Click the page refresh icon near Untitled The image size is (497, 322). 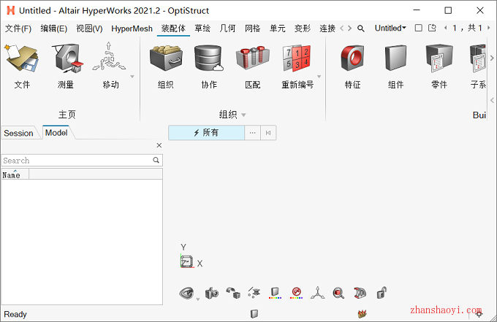(432, 28)
